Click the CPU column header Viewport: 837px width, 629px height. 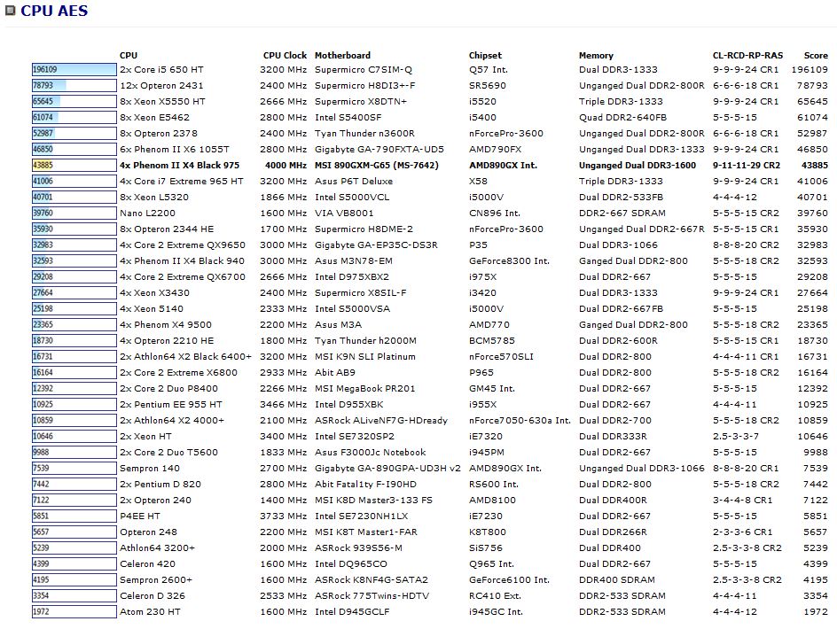pyautogui.click(x=129, y=55)
